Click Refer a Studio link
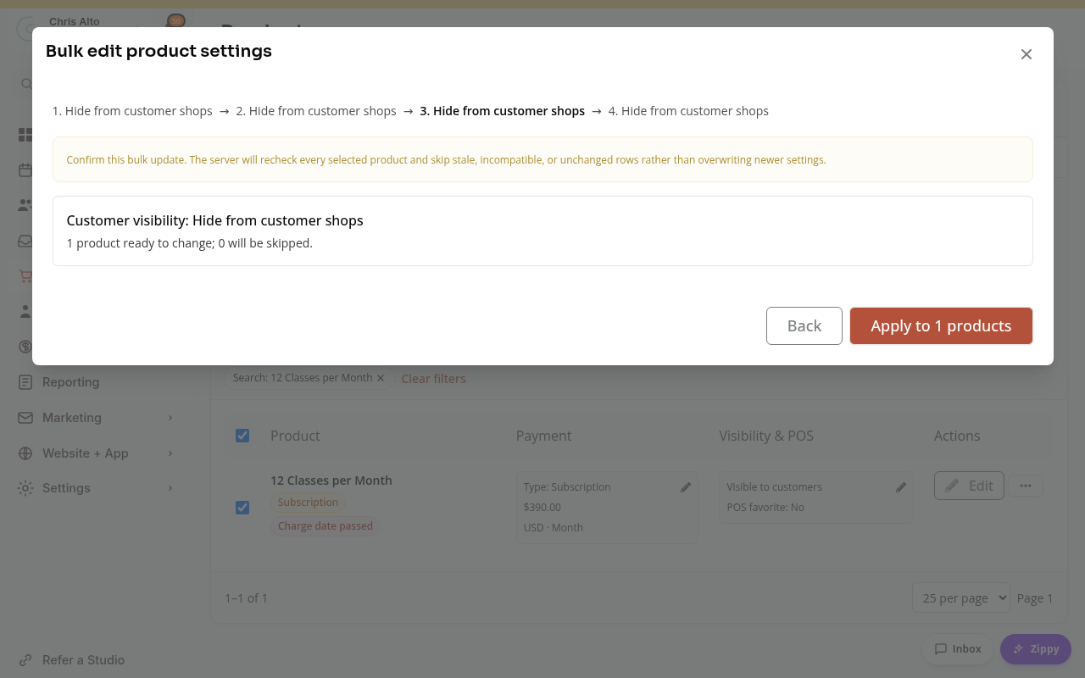 pos(83,660)
